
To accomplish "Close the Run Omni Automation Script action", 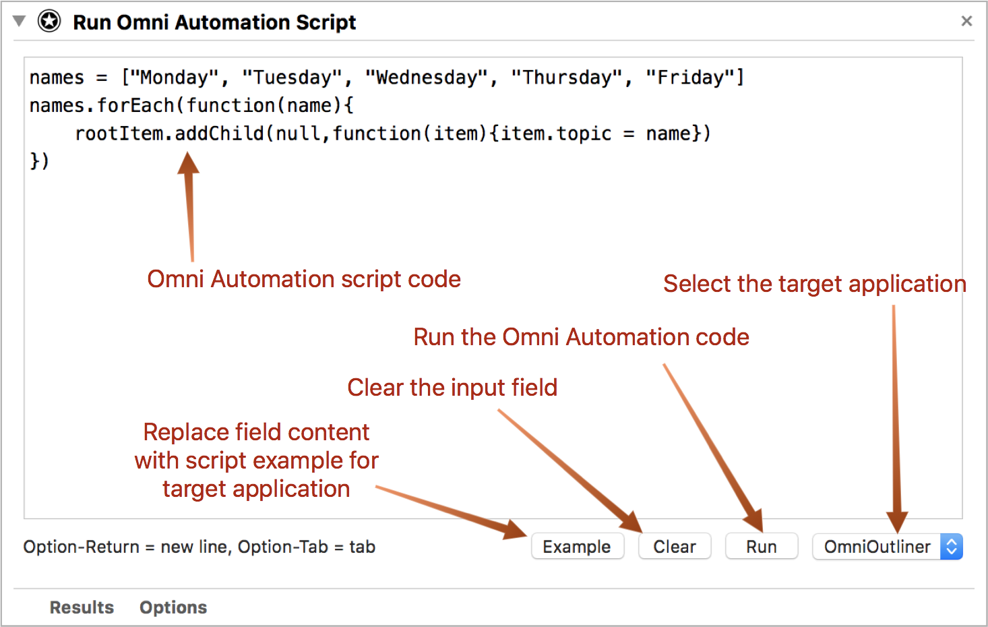I will pyautogui.click(x=966, y=22).
